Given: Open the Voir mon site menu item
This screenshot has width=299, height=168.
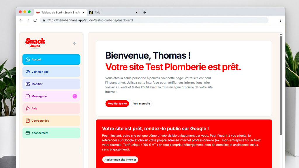Looking at the screenshot, I should click(51, 72).
